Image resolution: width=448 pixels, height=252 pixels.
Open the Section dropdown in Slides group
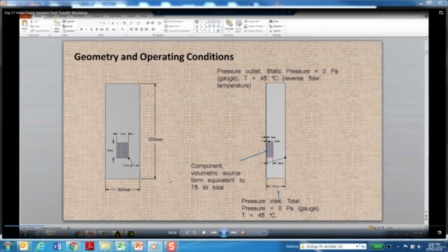[69, 31]
